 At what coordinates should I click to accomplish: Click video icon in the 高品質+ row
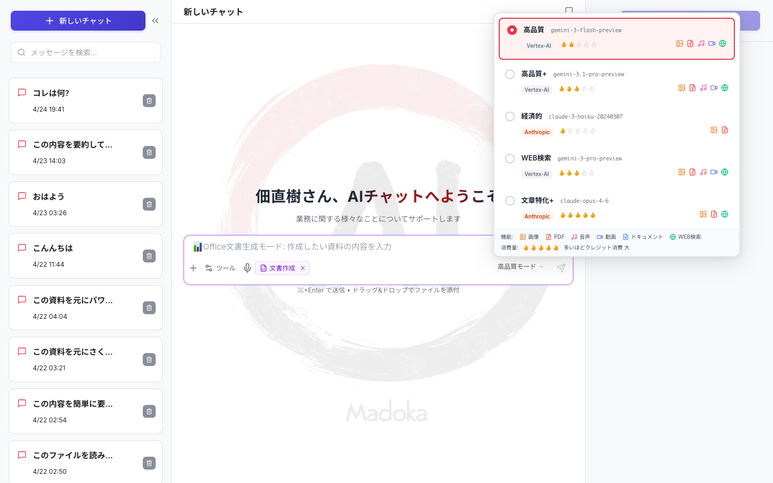coord(714,87)
